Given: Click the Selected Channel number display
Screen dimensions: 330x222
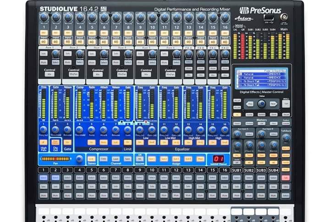Looking at the screenshot, I should [x=219, y=159].
